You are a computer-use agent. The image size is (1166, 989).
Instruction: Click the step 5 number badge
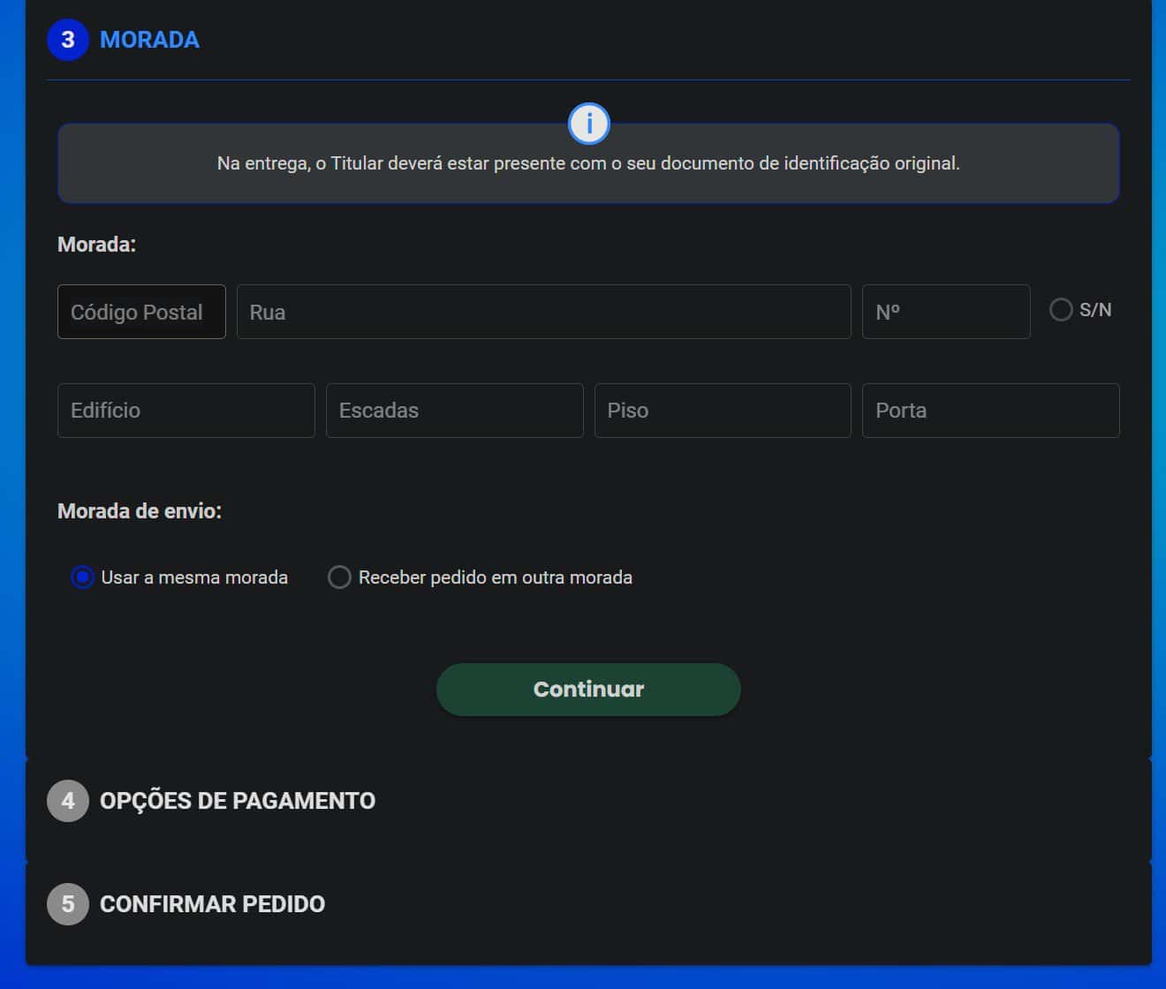pyautogui.click(x=68, y=904)
